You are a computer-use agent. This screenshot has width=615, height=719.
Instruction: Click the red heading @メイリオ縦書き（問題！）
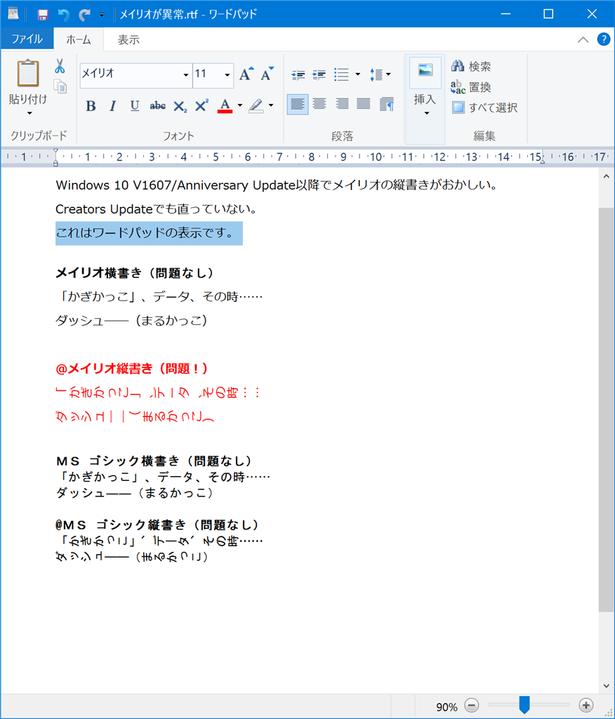coord(132,369)
